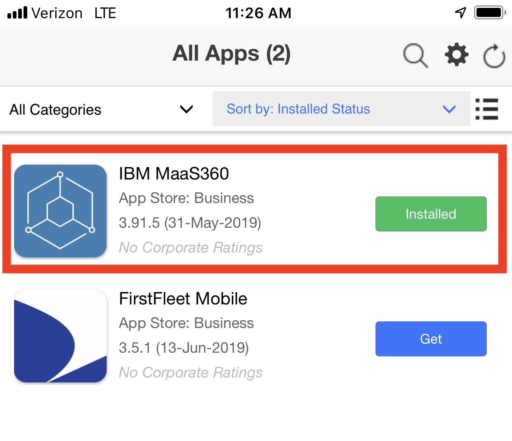Open the FirstFleet Mobile app title

coord(183,299)
